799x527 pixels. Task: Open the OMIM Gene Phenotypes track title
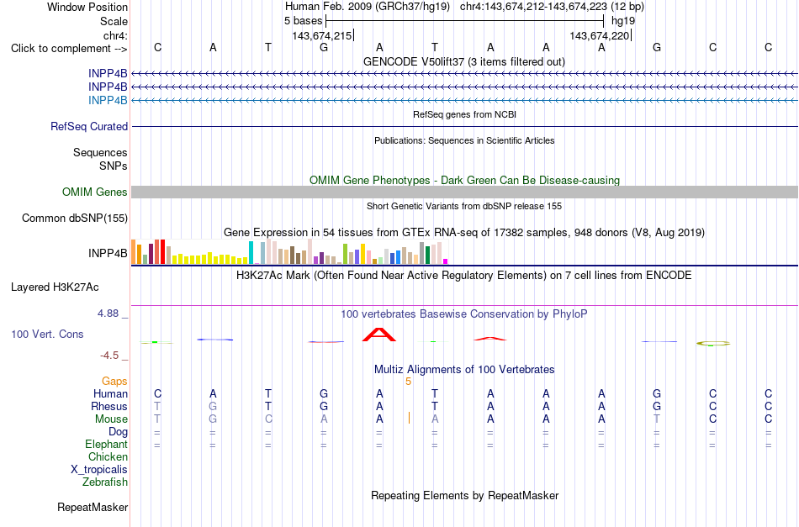464,180
